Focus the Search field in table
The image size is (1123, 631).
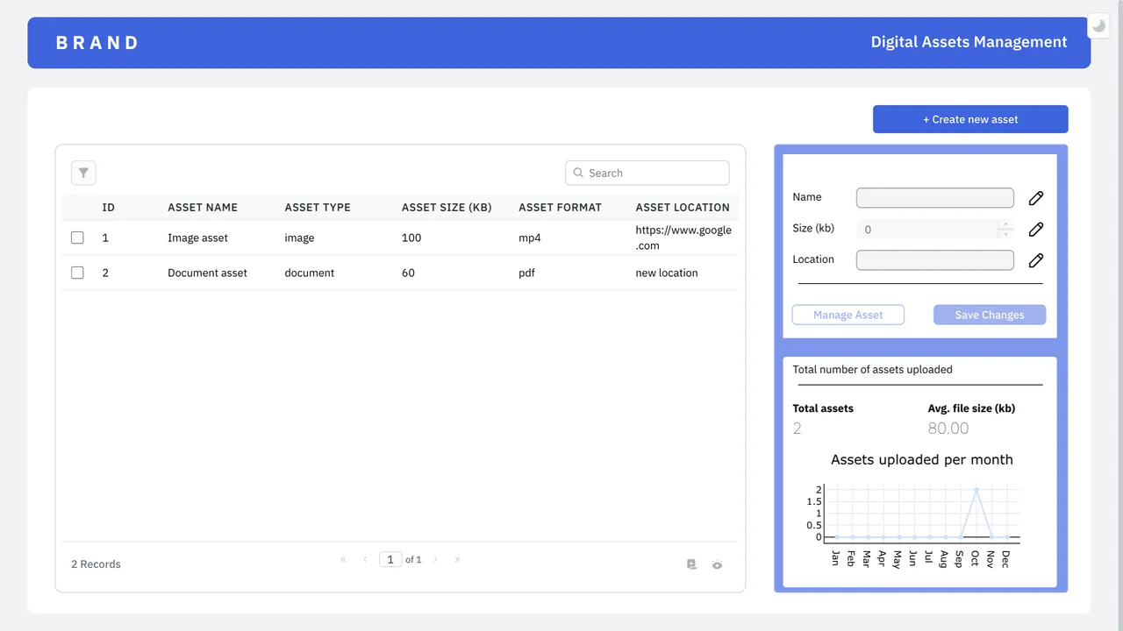coord(647,173)
